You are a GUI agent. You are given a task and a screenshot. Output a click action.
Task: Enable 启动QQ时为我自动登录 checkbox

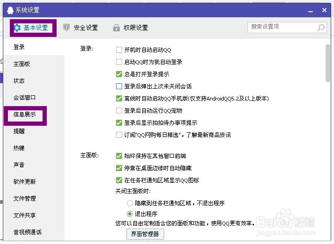click(x=119, y=62)
